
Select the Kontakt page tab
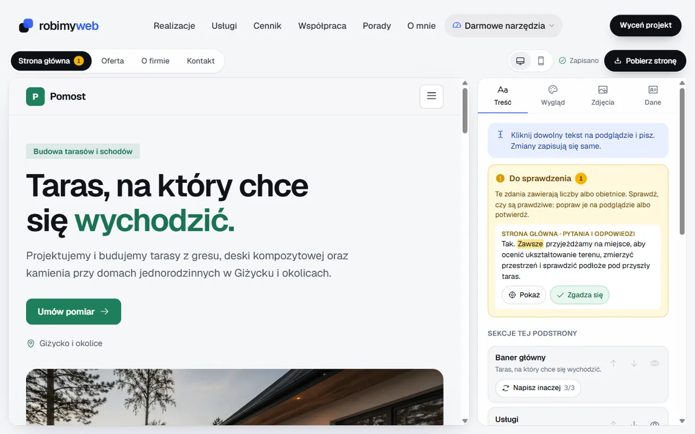coord(201,61)
